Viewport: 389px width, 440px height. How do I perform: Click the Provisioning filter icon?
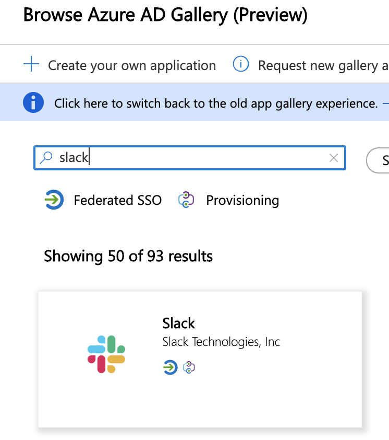[x=186, y=200]
